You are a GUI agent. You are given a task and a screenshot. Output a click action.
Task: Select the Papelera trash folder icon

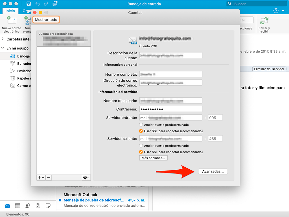tap(13, 78)
